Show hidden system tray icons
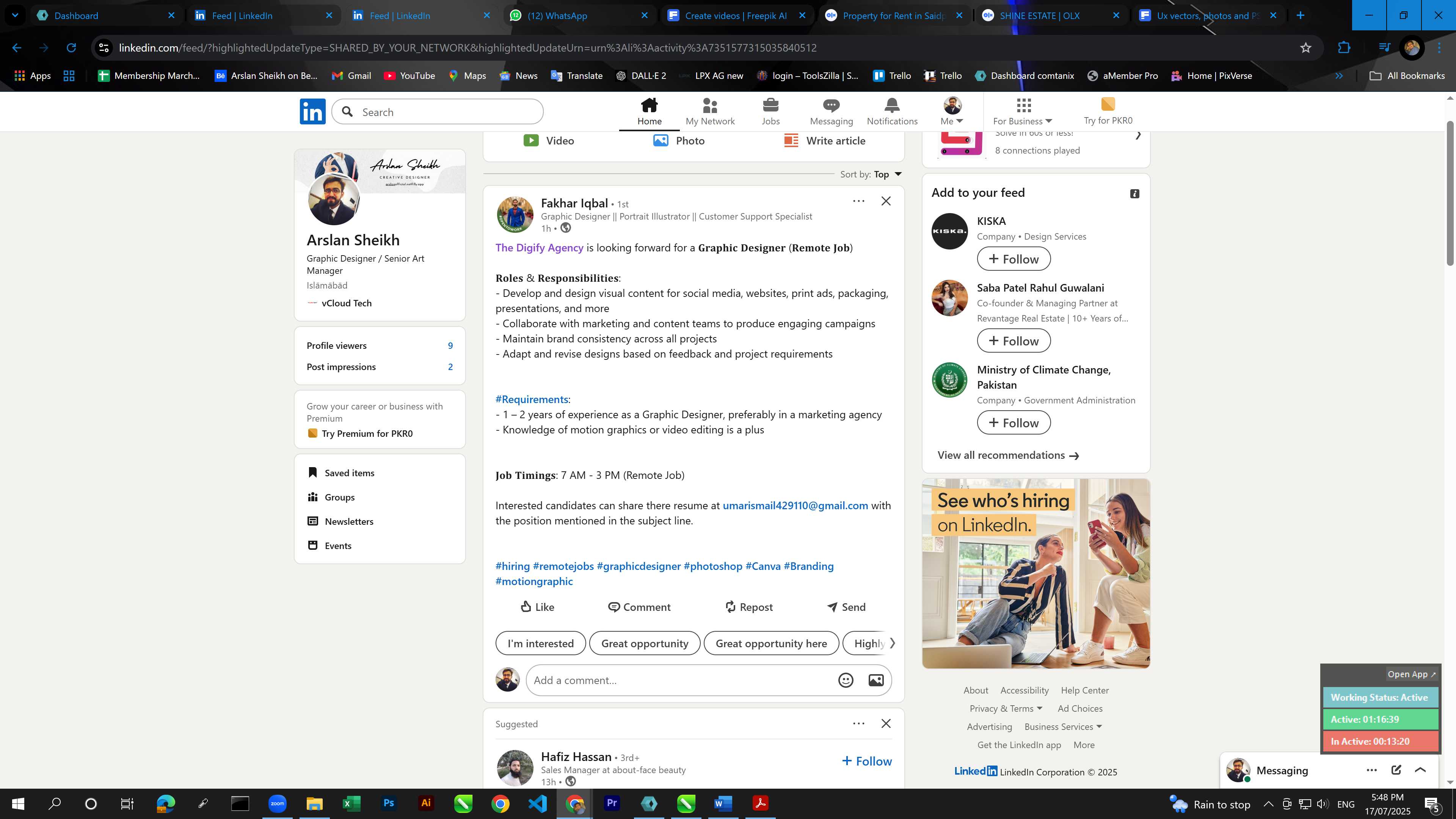This screenshot has height=819, width=1456. coord(1268,804)
